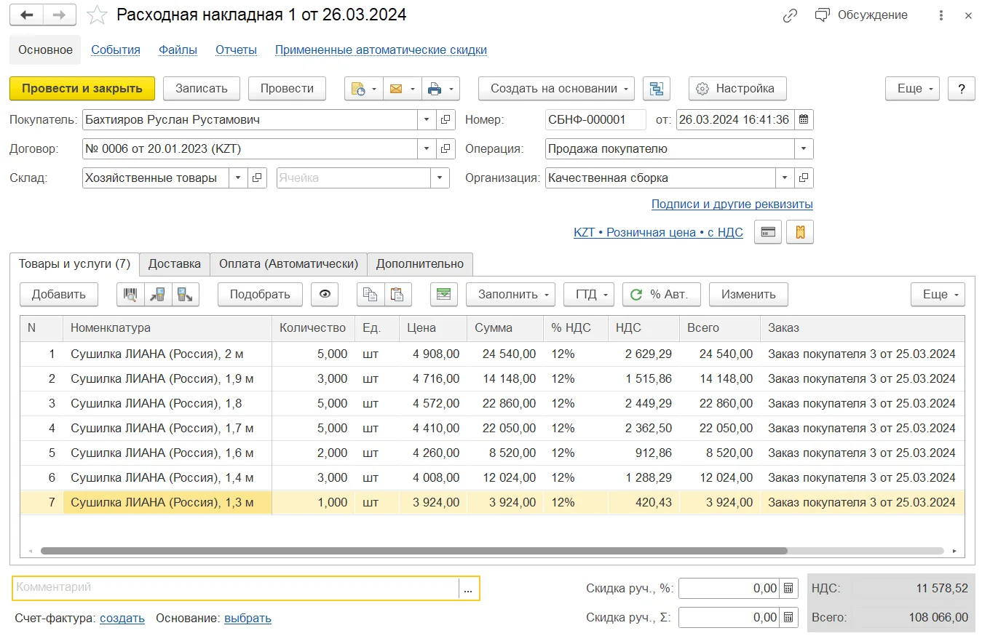Open calendar picker for document date
This screenshot has height=644, width=982.
(x=804, y=120)
